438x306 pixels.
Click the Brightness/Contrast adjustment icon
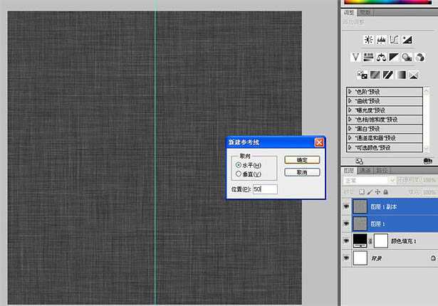pyautogui.click(x=368, y=40)
